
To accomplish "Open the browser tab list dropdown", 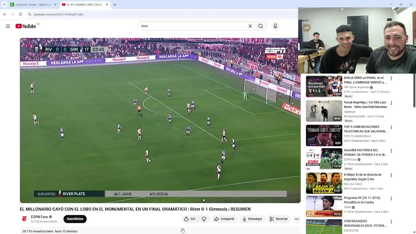I will coord(4,5).
